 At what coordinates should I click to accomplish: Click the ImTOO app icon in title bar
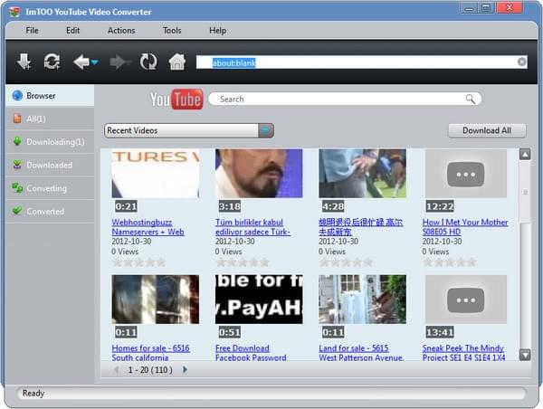click(x=14, y=12)
